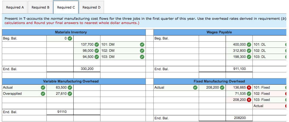289x122 pixels.
Task: Click the check icon beside 63,500
Action: pos(70,88)
